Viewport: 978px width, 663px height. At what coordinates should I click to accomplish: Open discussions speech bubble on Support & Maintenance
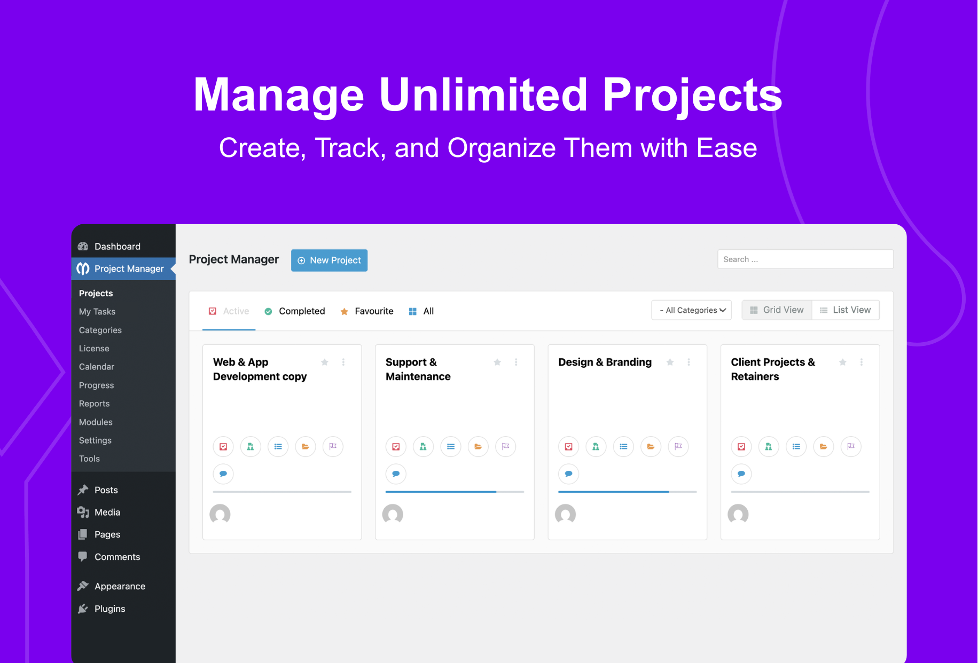[396, 473]
